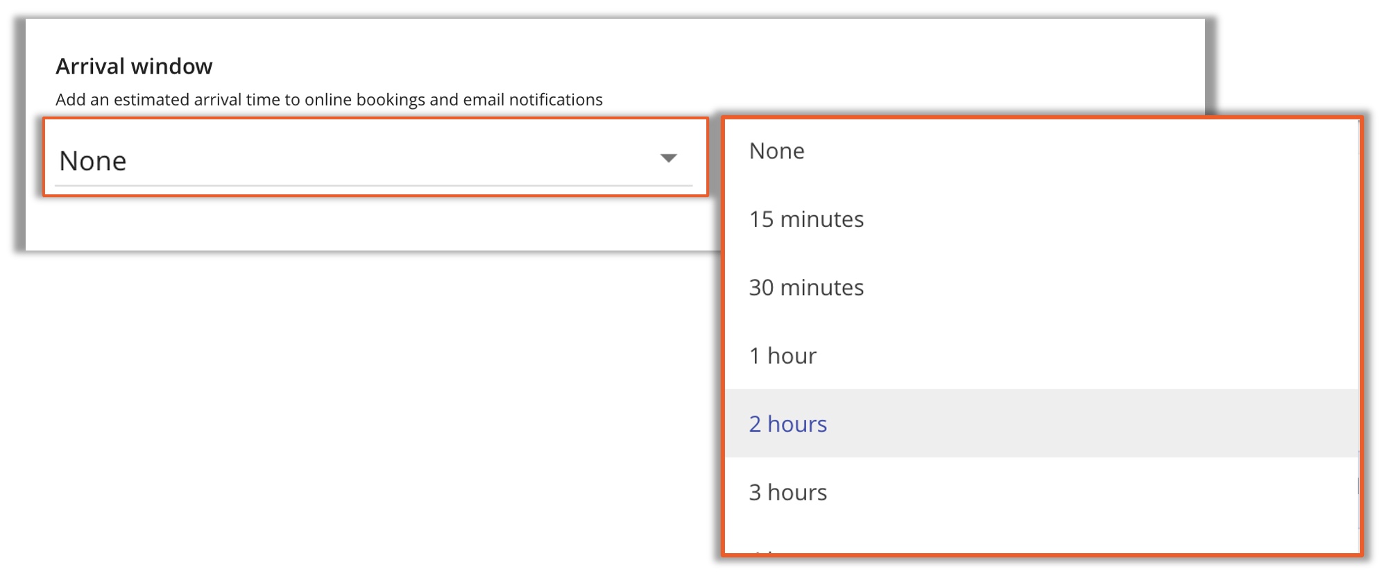The image size is (1382, 576).
Task: Select the 1 hour option
Action: pyautogui.click(x=782, y=356)
